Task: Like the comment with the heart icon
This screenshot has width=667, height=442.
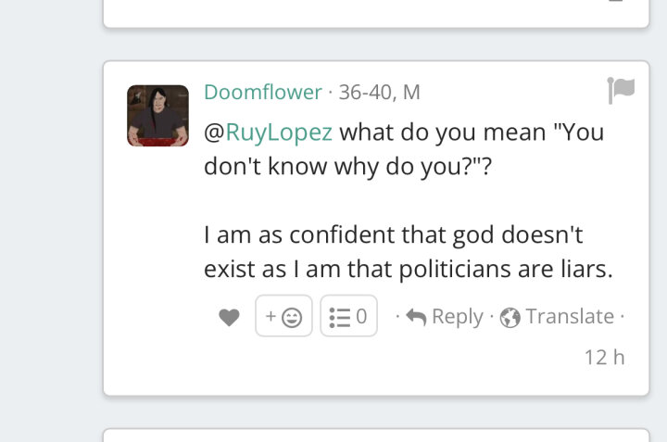Action: [x=230, y=317]
